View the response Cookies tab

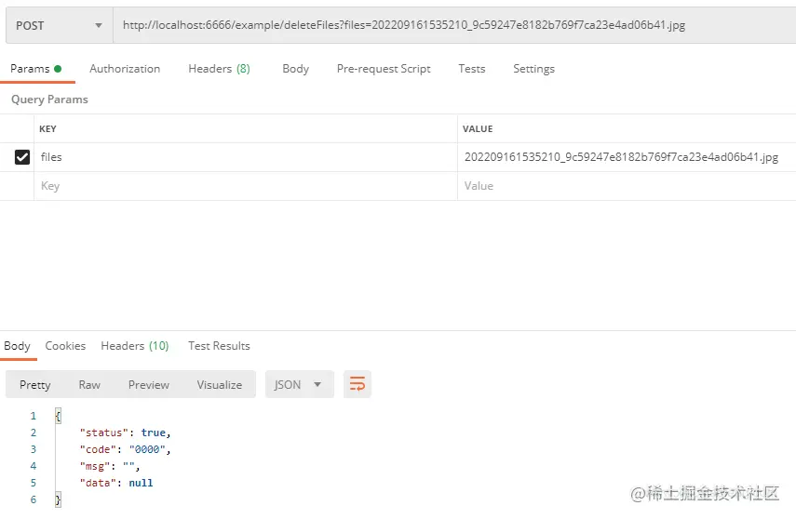[x=65, y=346]
